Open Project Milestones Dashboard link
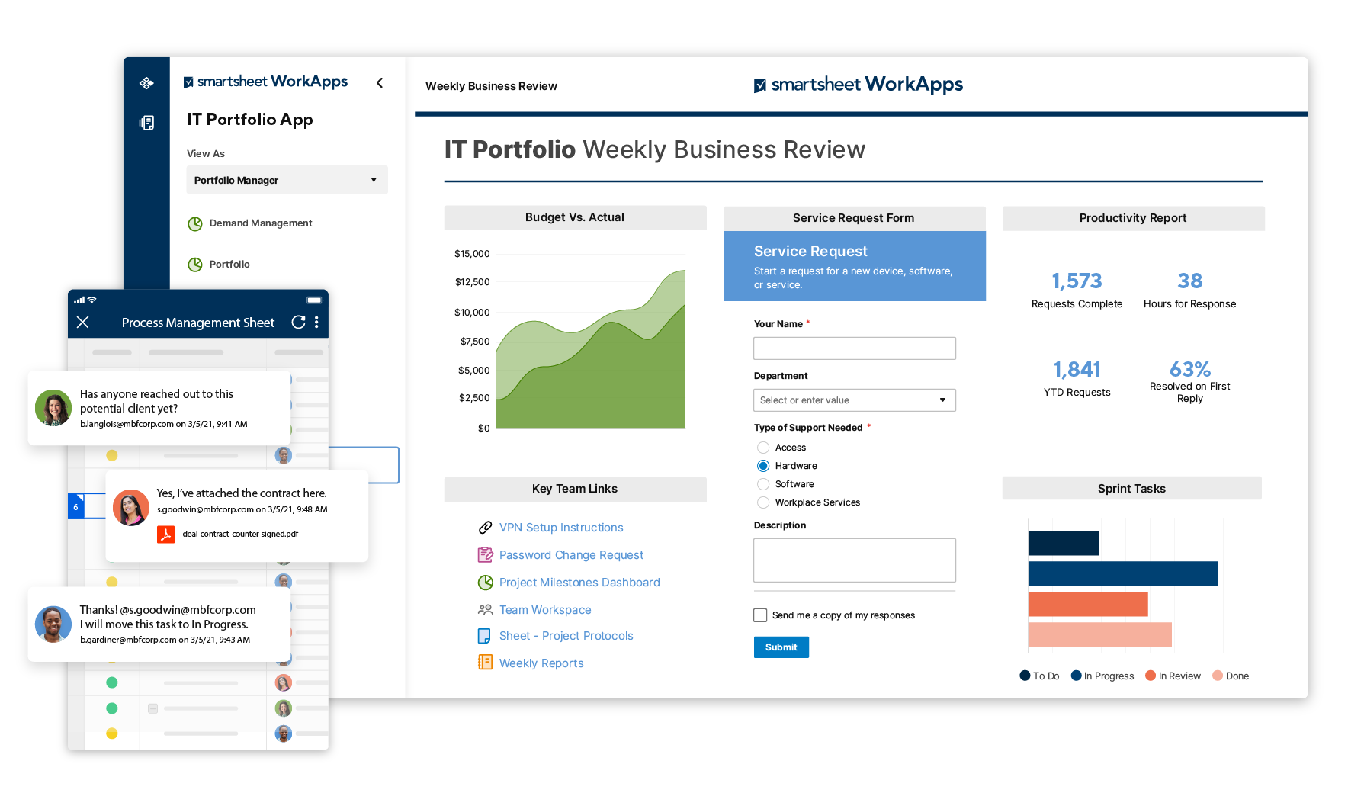1364x809 pixels. (579, 583)
